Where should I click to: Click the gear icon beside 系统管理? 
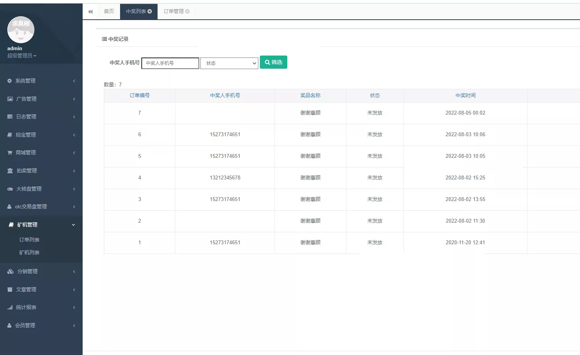point(10,81)
